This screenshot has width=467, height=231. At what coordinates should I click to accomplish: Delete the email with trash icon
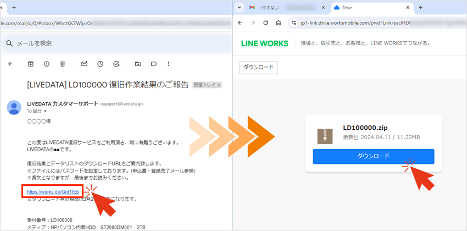pos(63,64)
